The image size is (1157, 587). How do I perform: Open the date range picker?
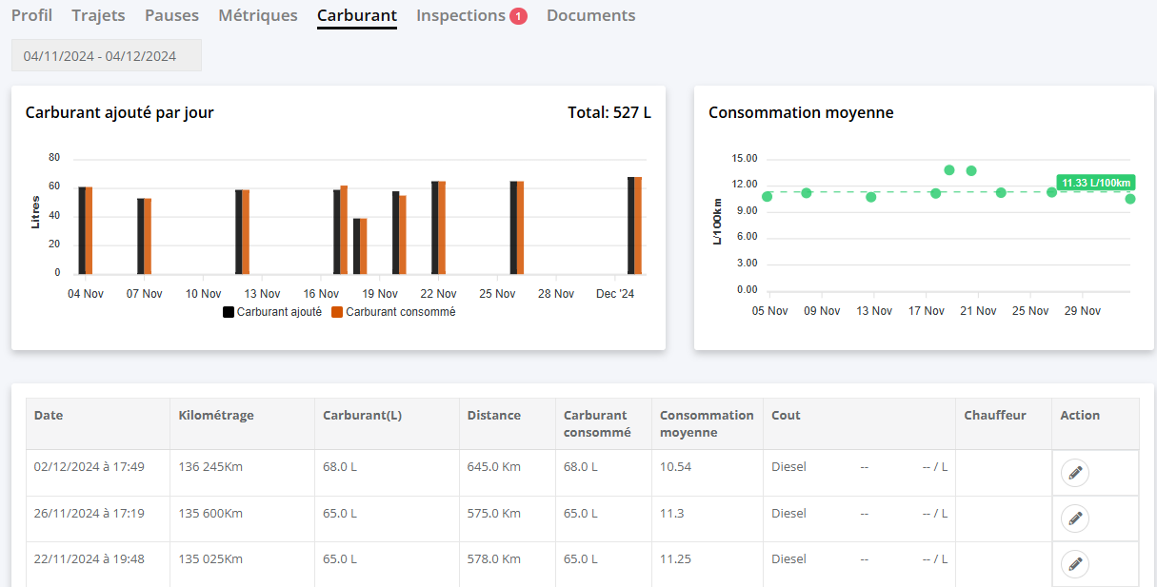click(x=107, y=56)
